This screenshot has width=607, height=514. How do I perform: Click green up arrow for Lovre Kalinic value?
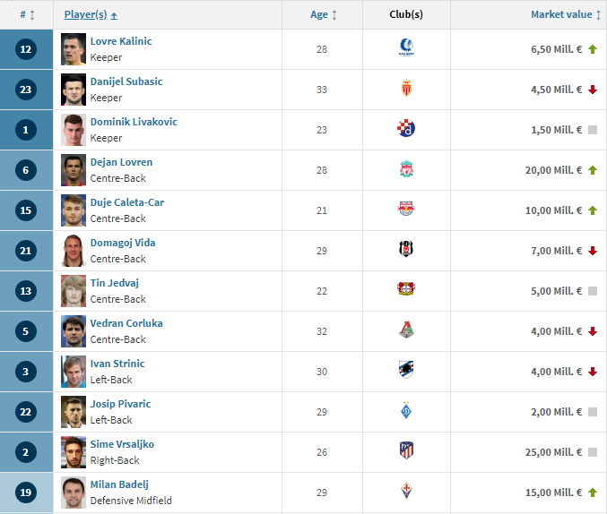pyautogui.click(x=593, y=49)
